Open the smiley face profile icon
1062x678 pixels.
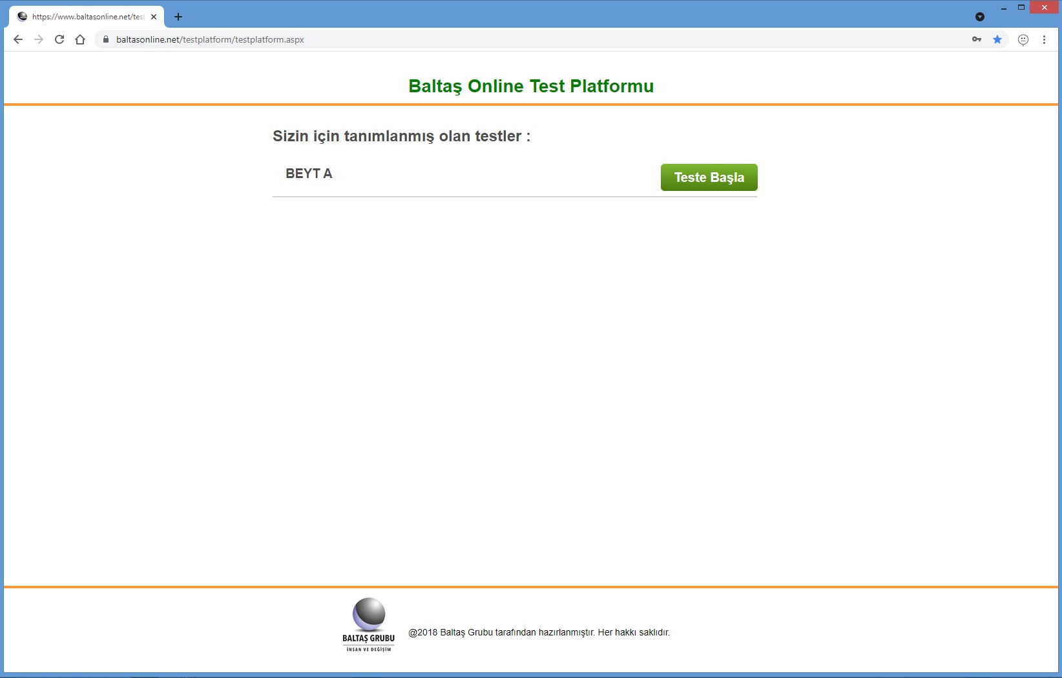[x=1023, y=39]
